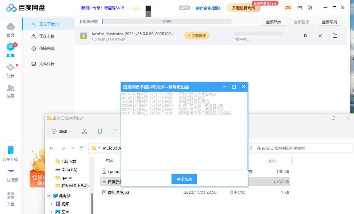354x214 pixels.
Task: Sort by the 名称 column header
Action: pyautogui.click(x=109, y=161)
